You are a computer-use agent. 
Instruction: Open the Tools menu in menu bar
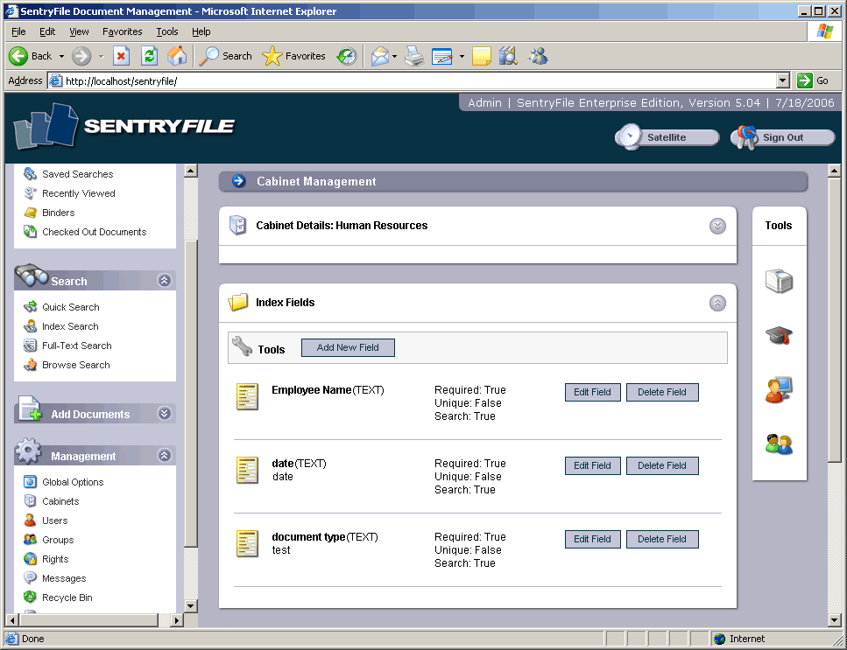pyautogui.click(x=166, y=31)
